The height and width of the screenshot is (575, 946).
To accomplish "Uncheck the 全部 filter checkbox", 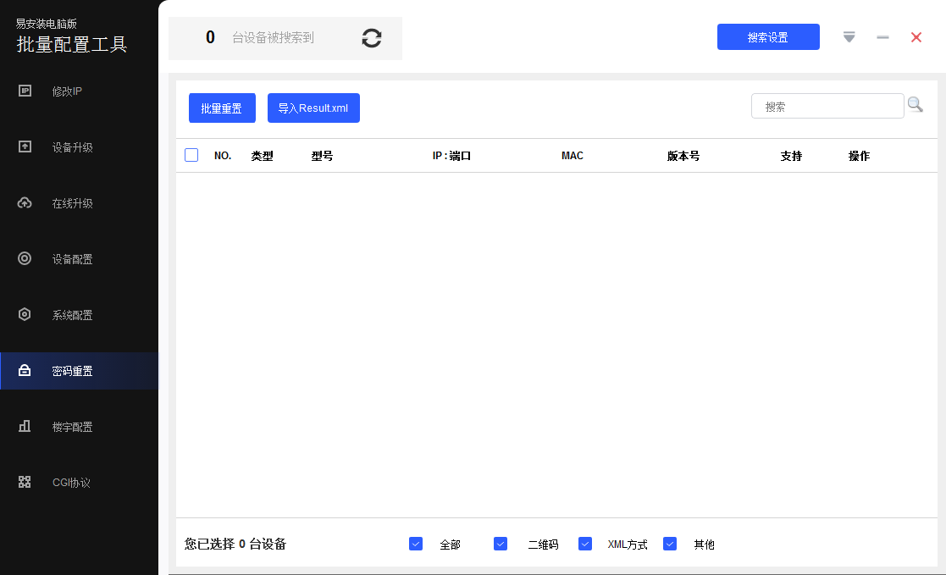I will coord(416,544).
